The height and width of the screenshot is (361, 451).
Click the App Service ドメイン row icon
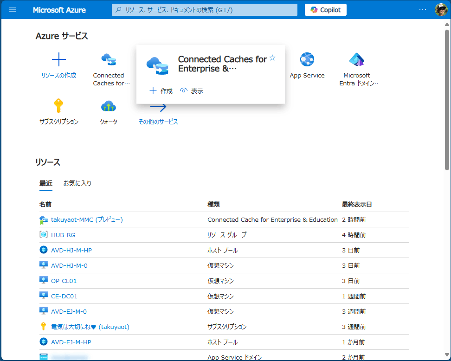pos(44,357)
